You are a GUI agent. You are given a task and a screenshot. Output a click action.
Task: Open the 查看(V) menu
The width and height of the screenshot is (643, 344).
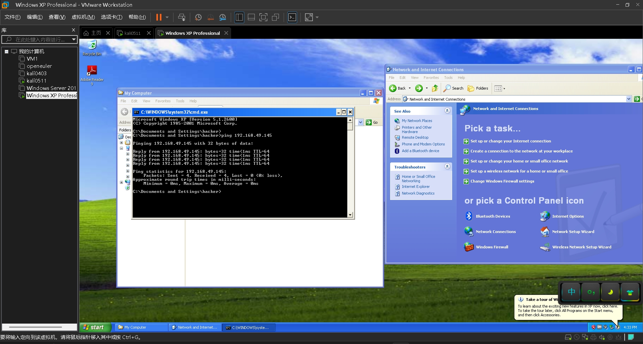point(57,17)
